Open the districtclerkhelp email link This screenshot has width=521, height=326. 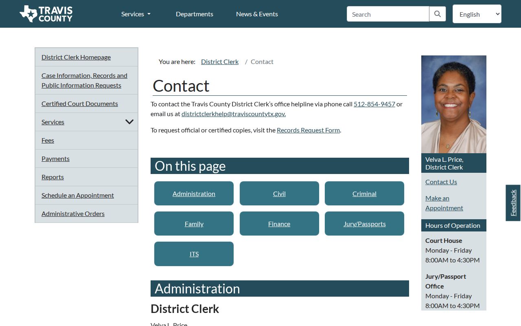[x=234, y=114]
